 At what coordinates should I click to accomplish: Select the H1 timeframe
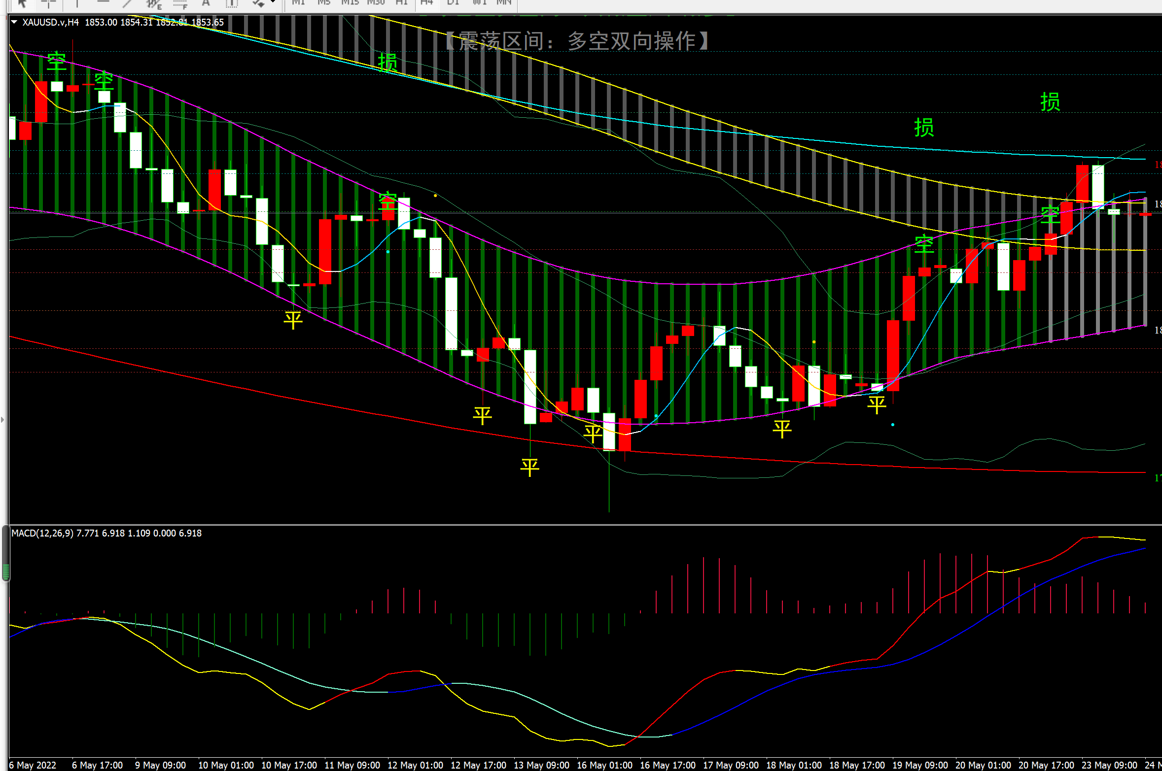(402, 2)
